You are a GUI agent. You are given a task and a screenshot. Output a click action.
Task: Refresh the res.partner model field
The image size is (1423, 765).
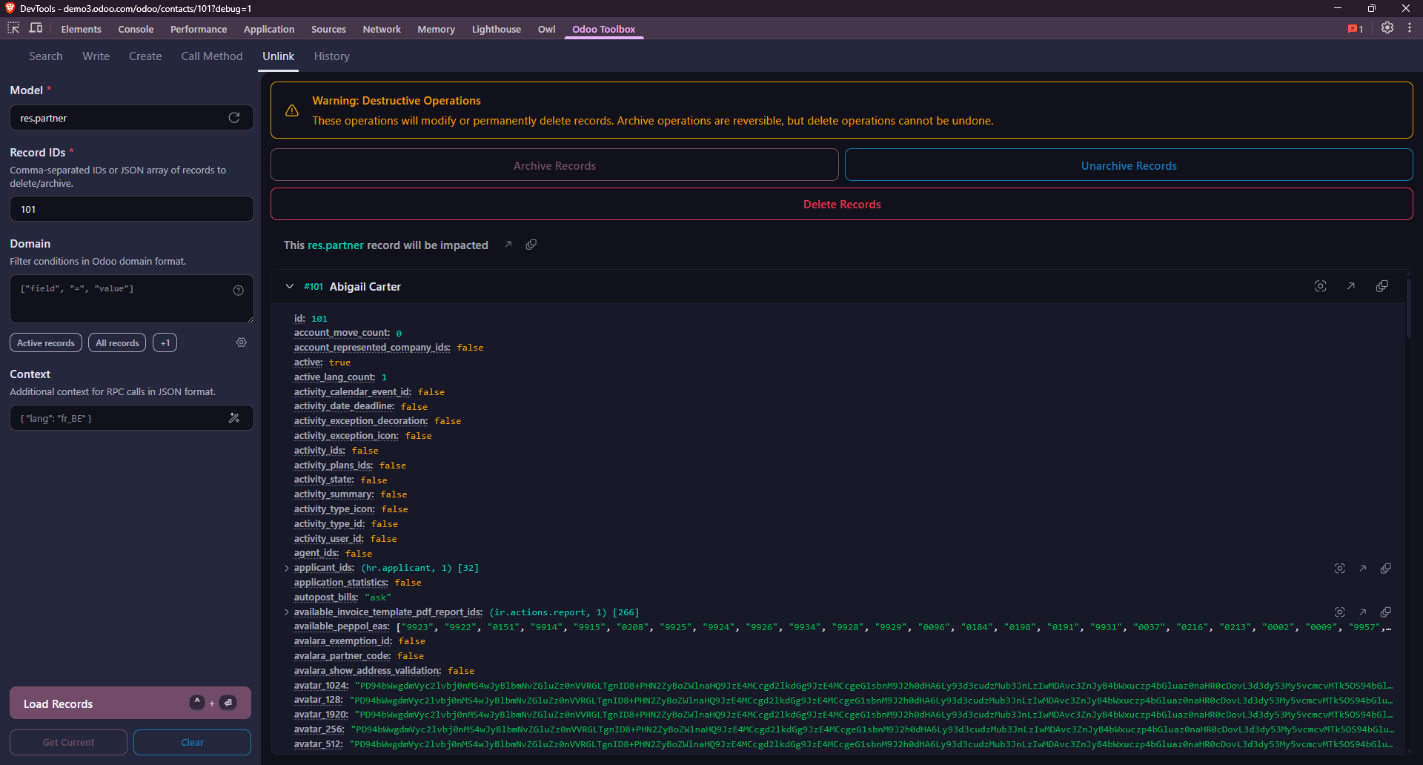pyautogui.click(x=233, y=117)
